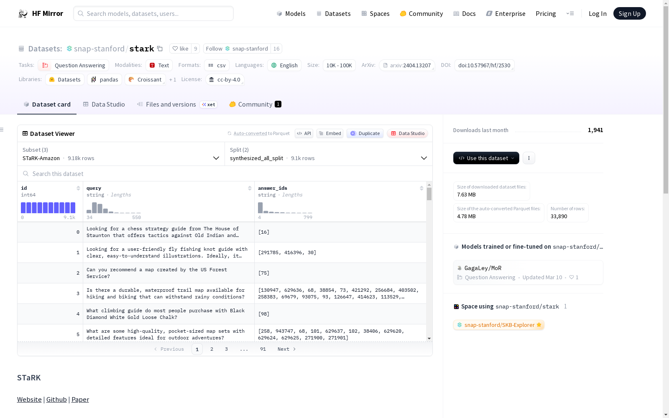Click the Sign Up button
Screen dimensions: 669x418
629,13
